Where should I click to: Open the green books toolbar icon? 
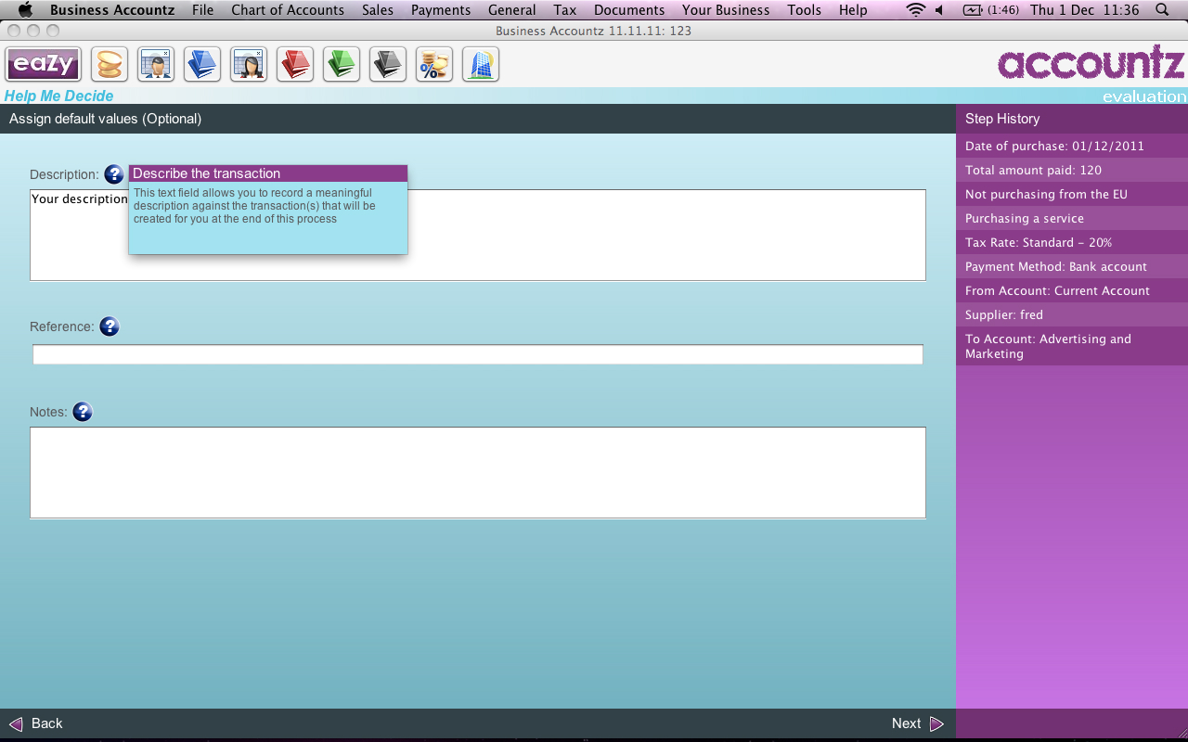click(x=342, y=65)
